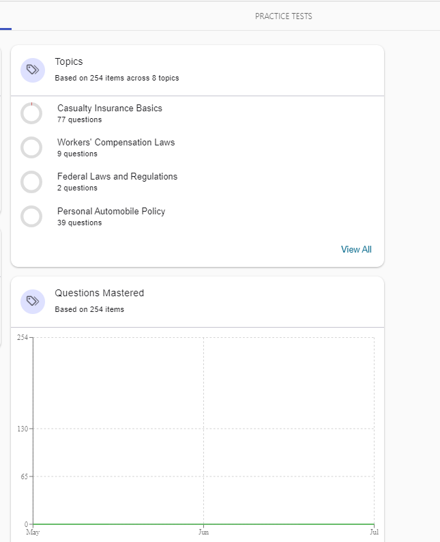Click Workers' Compensation Laws progress ring
This screenshot has width=440, height=542.
[31, 147]
